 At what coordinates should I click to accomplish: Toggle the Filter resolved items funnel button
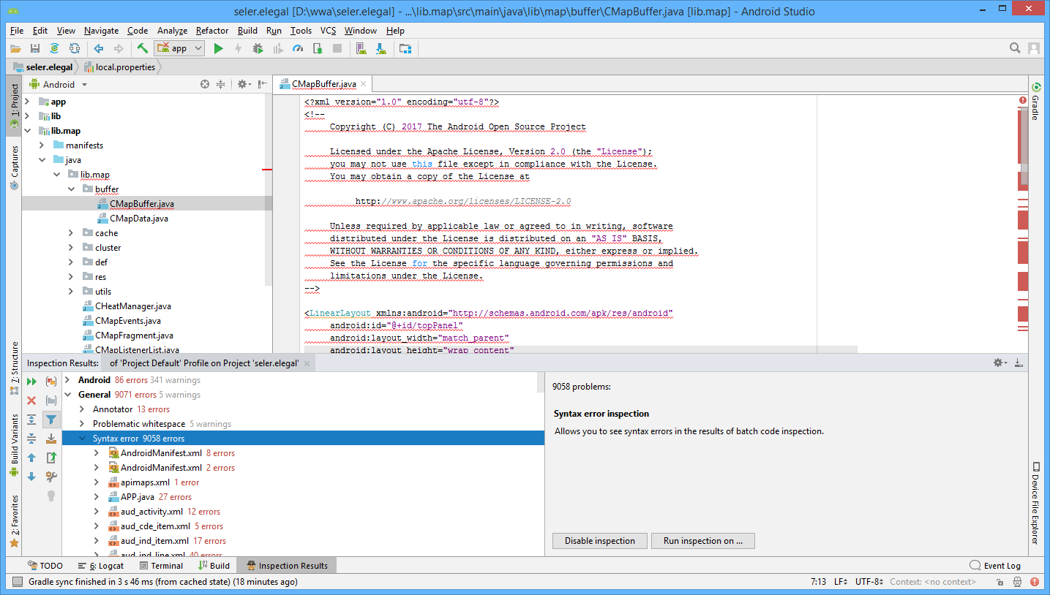point(51,420)
